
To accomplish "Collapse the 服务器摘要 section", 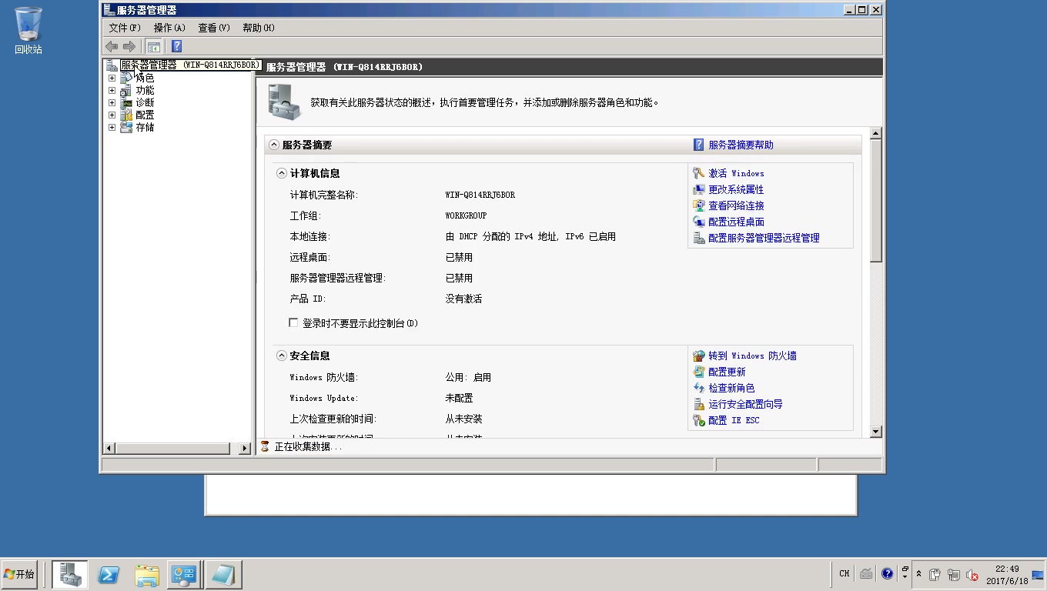I will [276, 145].
